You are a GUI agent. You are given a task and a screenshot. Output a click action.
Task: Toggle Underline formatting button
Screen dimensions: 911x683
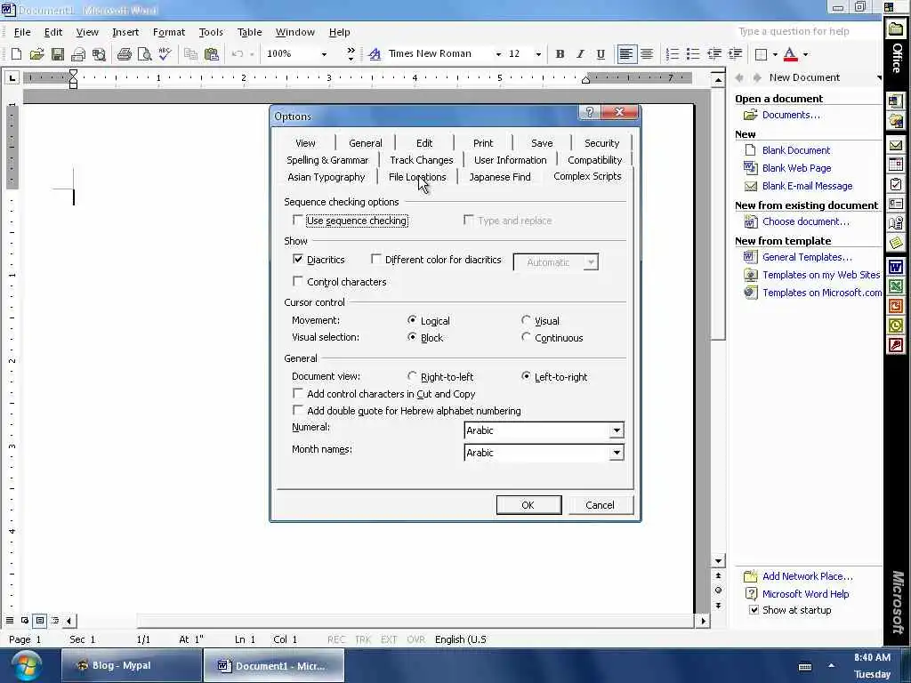(x=601, y=54)
